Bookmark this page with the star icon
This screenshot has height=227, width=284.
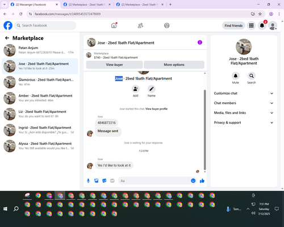pos(260,14)
